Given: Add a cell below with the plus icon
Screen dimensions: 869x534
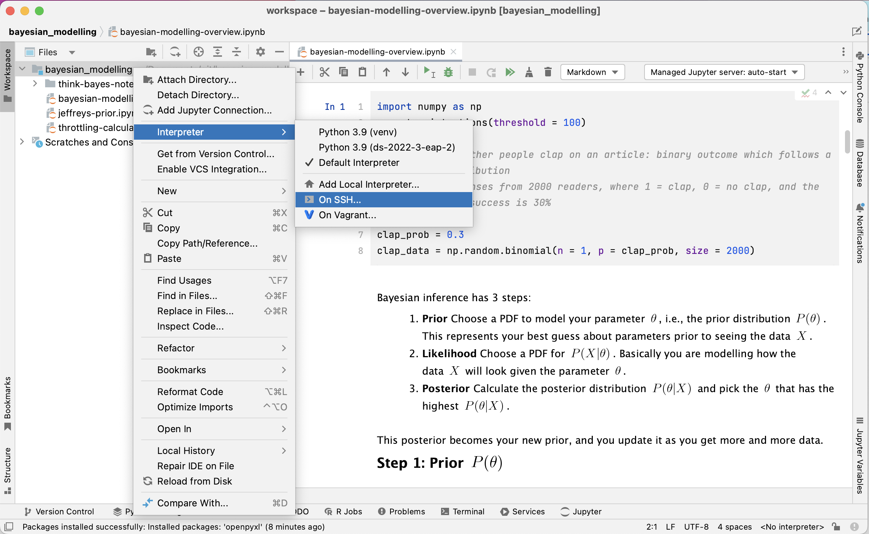Looking at the screenshot, I should pos(301,72).
